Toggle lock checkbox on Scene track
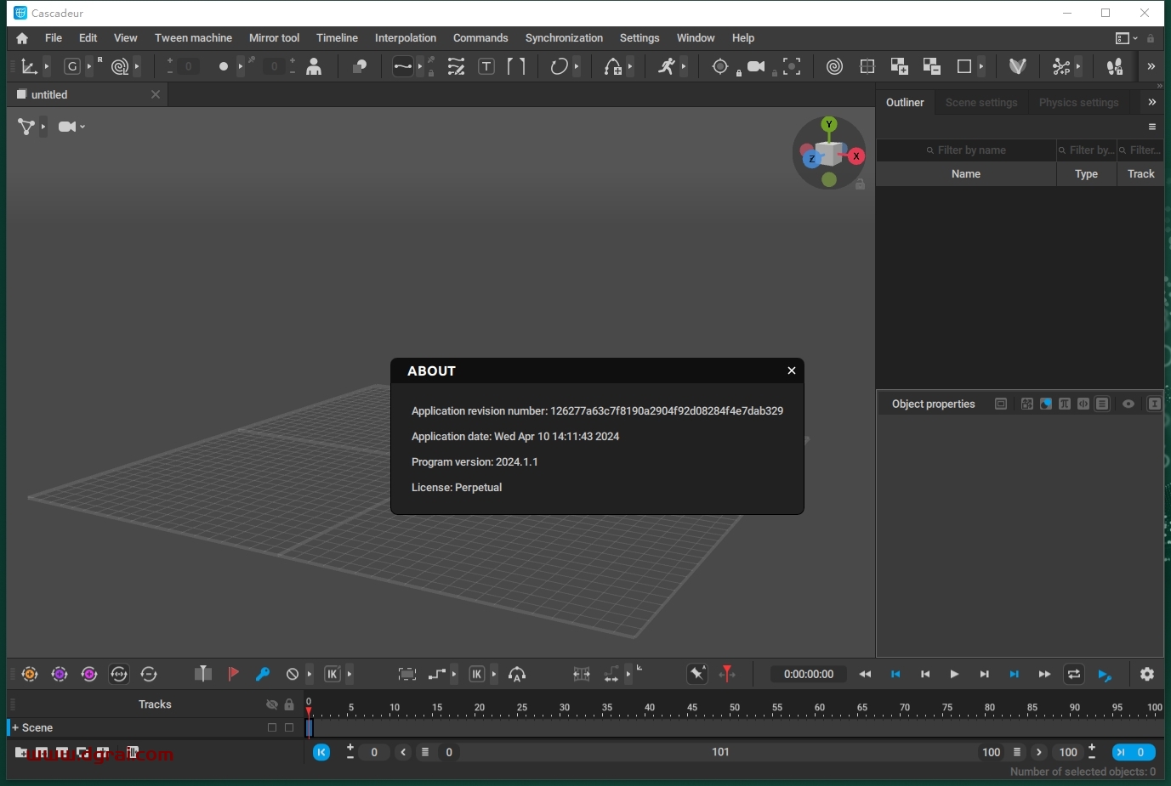1171x786 pixels. 289,727
